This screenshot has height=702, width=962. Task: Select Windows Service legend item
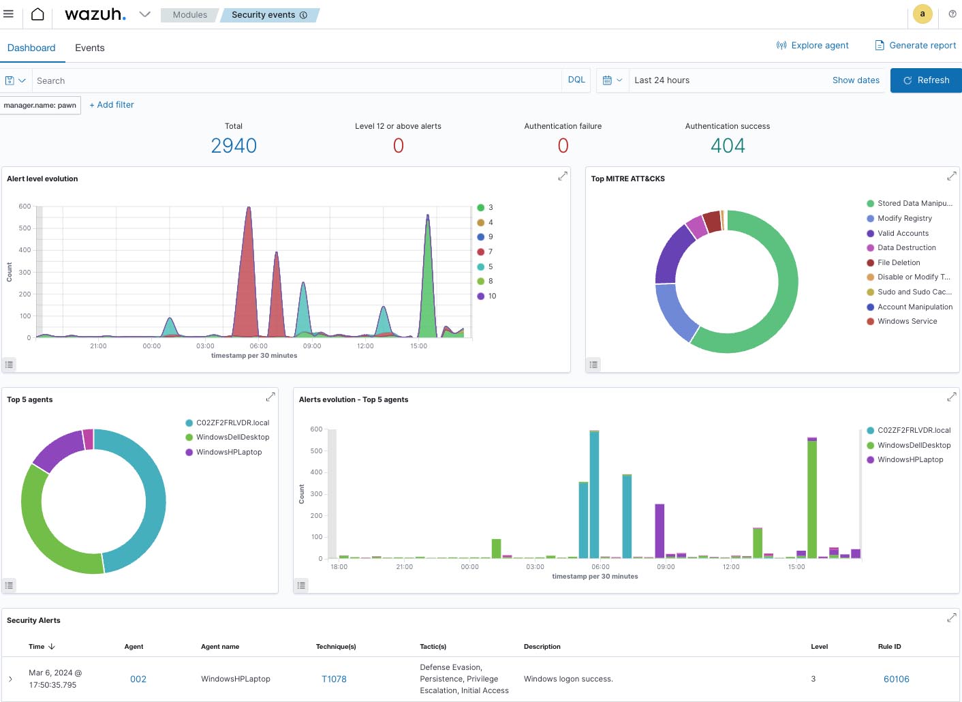(902, 321)
